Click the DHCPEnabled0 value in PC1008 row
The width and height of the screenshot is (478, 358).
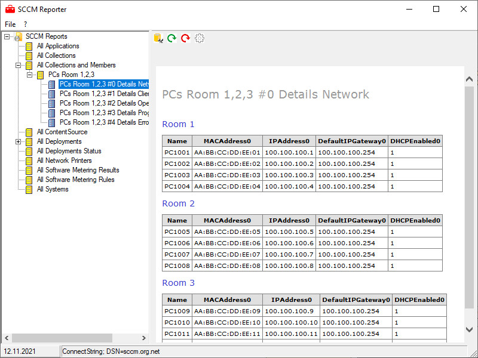[x=415, y=266]
